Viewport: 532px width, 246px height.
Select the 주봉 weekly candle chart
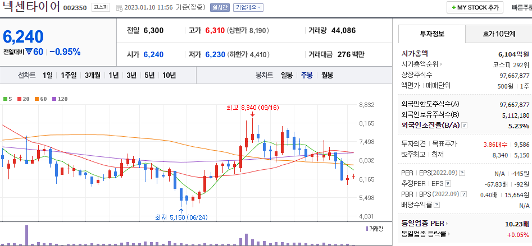(307, 75)
